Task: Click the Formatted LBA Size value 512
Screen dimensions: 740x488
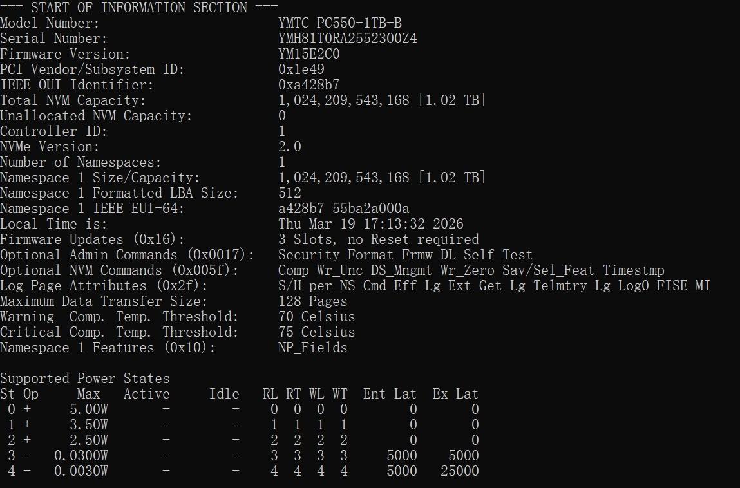Action: pos(290,193)
